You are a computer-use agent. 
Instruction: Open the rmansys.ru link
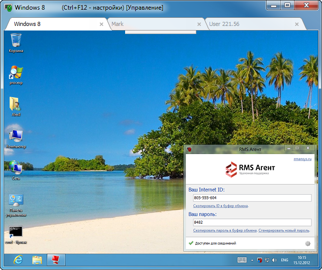click(303, 159)
